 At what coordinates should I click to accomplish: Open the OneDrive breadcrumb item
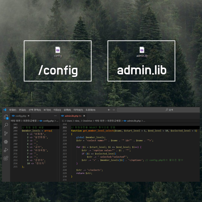coord(88,121)
